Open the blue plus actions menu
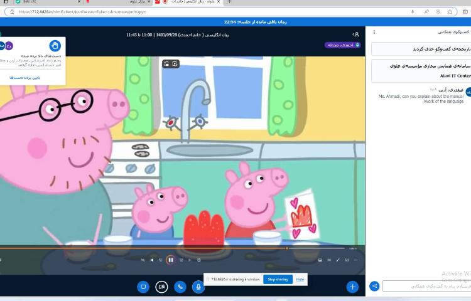Viewport: 471px width, 301px height. [352, 287]
